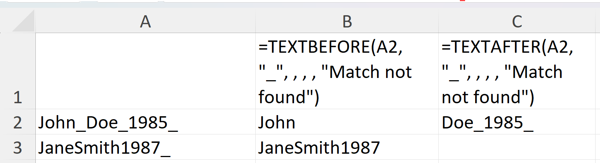
Task: Click the divider between column headers B and C
Action: pyautogui.click(x=439, y=22)
